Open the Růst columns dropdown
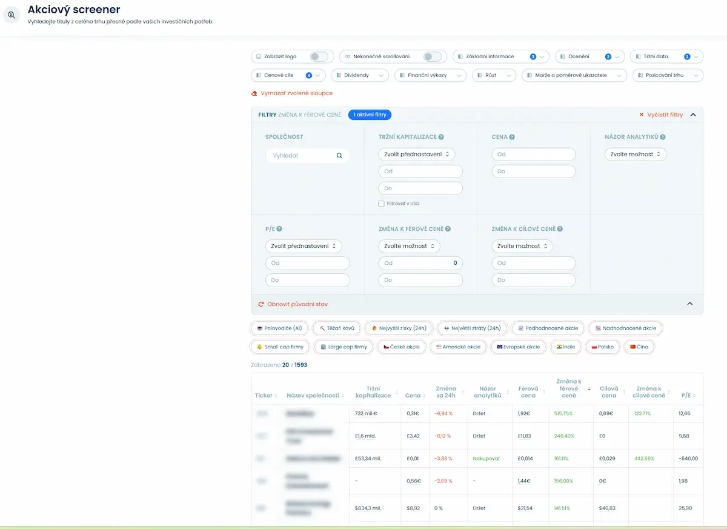 494,76
